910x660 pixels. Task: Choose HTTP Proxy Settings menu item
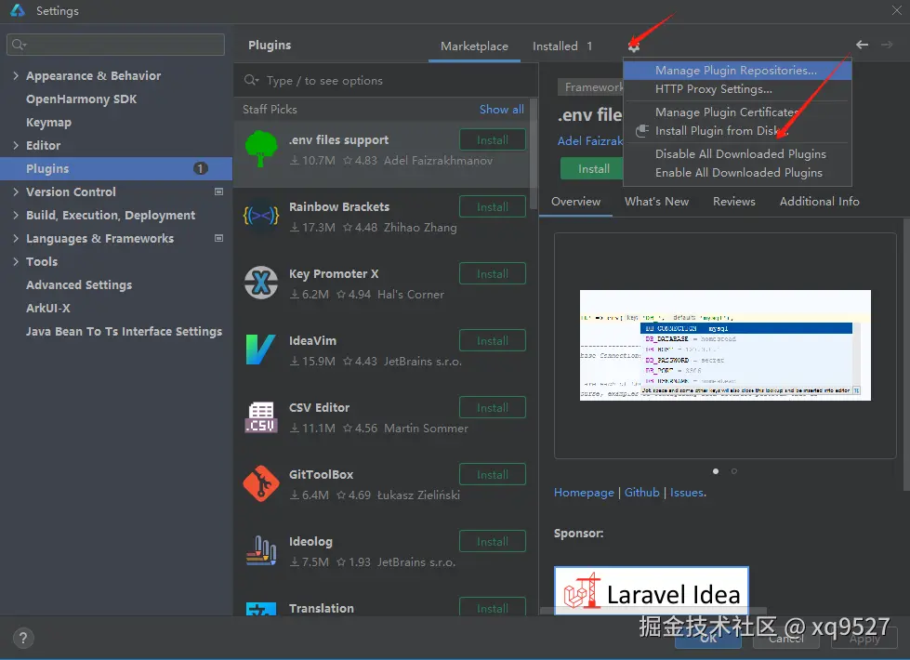pos(737,89)
